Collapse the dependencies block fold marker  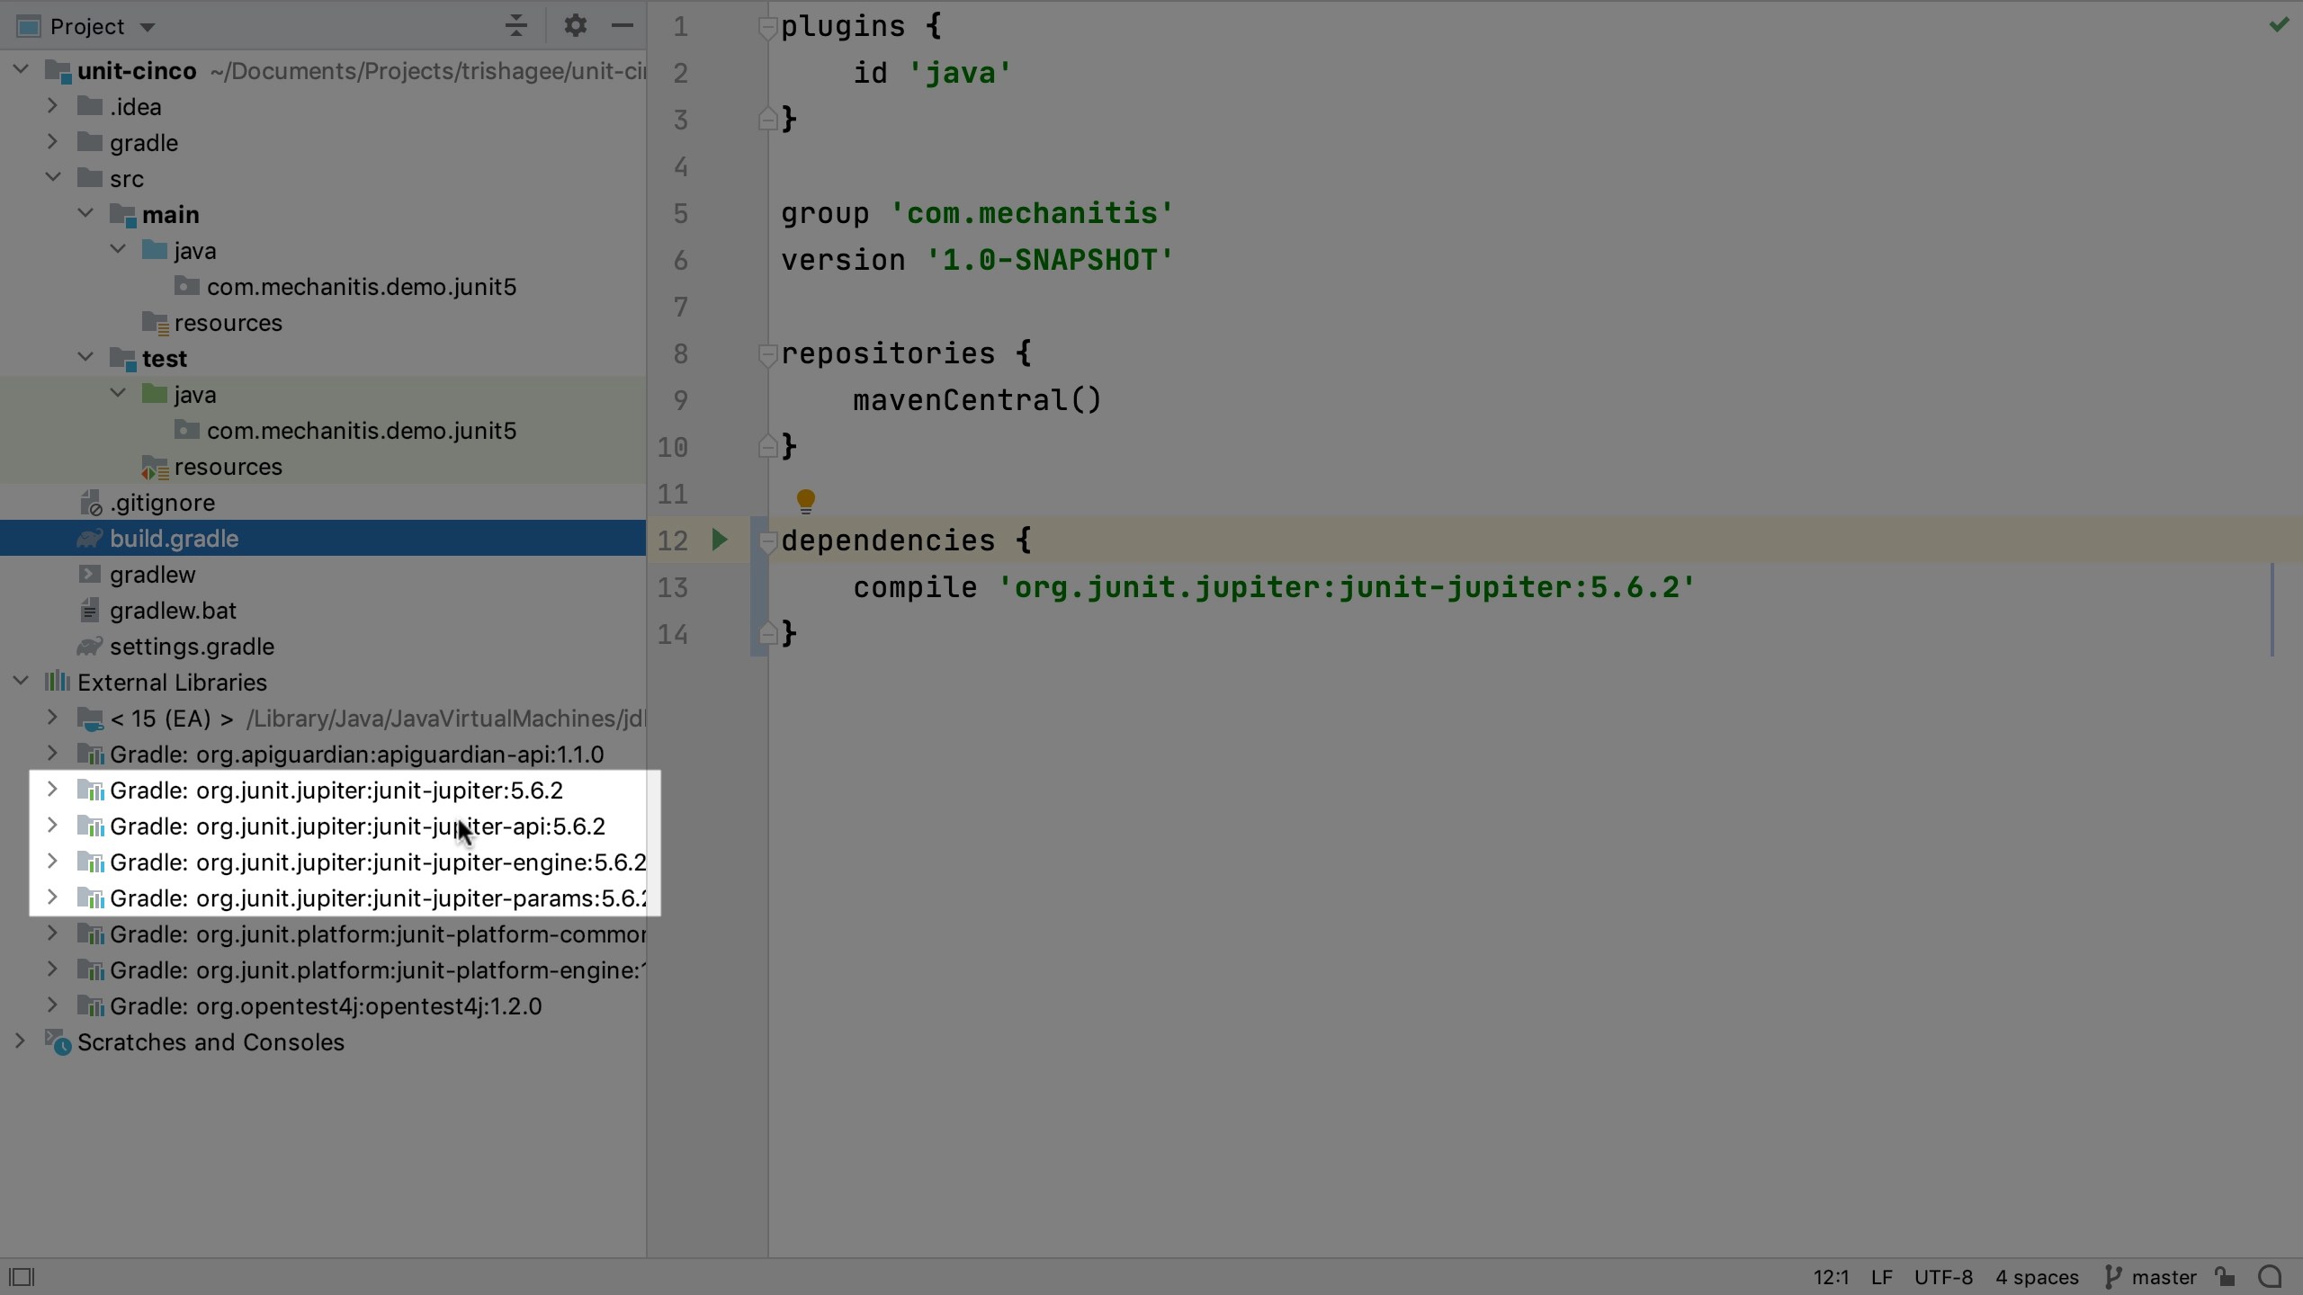point(766,540)
